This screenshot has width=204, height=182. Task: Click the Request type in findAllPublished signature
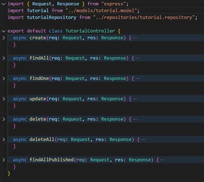(x=100, y=160)
